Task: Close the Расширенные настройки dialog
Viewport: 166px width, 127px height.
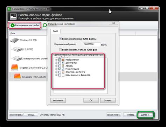Action: [x=113, y=23]
